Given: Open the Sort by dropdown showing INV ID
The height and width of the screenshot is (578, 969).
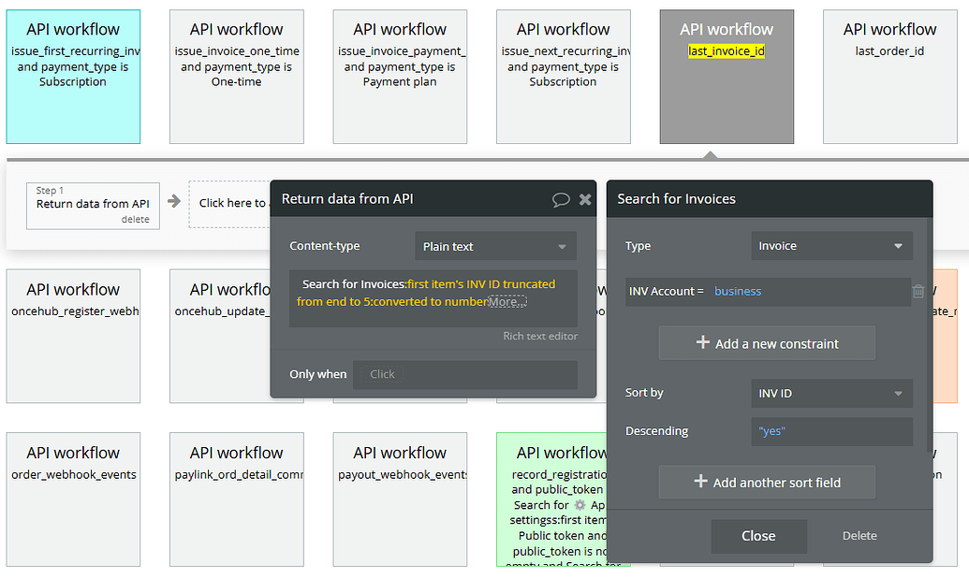Looking at the screenshot, I should (830, 393).
